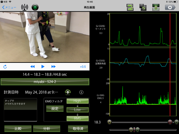This screenshot has height=134, width=179.
Task: Rewind the video
Action: click(33, 66)
